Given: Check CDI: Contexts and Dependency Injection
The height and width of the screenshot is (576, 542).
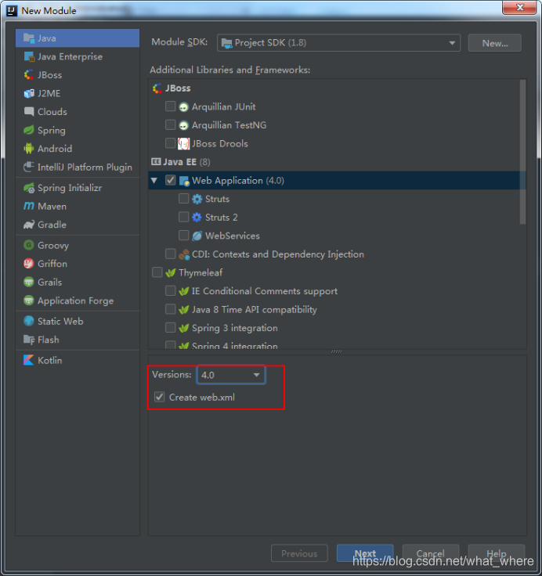Looking at the screenshot, I should 170,254.
